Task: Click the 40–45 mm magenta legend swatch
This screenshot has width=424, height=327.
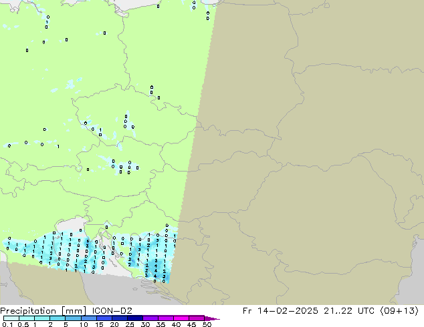Action: [181, 318]
